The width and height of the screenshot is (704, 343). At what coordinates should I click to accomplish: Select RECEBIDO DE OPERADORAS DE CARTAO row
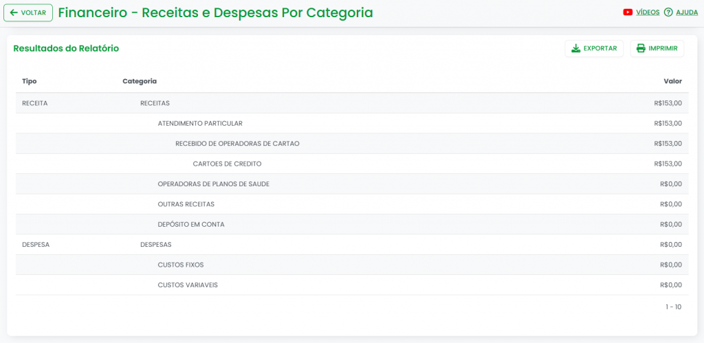click(237, 144)
